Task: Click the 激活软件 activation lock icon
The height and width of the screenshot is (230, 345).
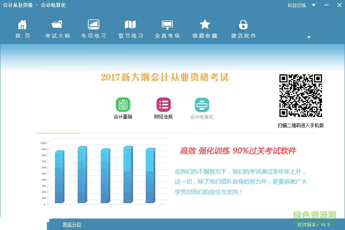Action: click(243, 24)
